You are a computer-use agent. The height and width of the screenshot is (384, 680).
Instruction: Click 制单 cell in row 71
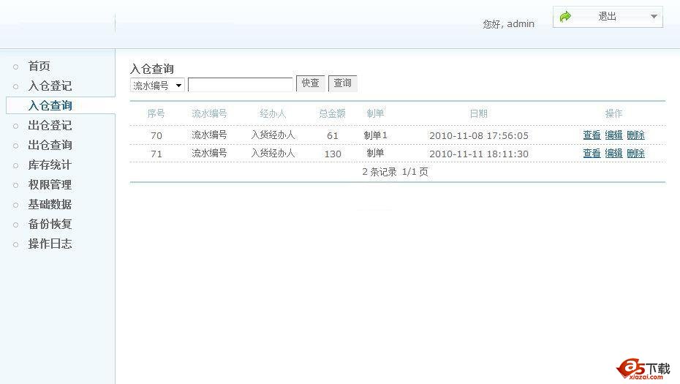pyautogui.click(x=375, y=153)
